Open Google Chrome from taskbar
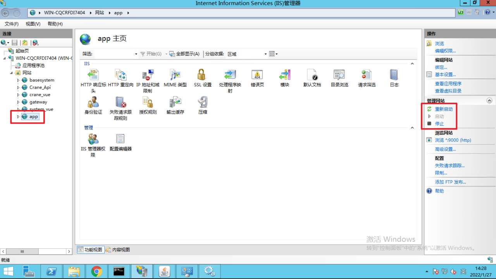This screenshot has width=496, height=279. [x=96, y=272]
